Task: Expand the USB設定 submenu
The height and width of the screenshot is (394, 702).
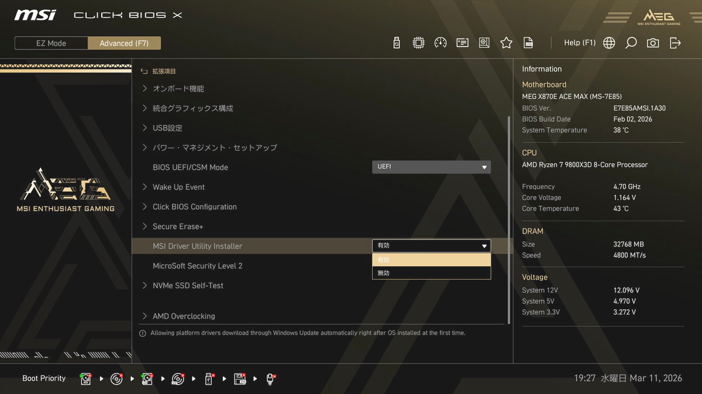Action: pyautogui.click(x=167, y=128)
